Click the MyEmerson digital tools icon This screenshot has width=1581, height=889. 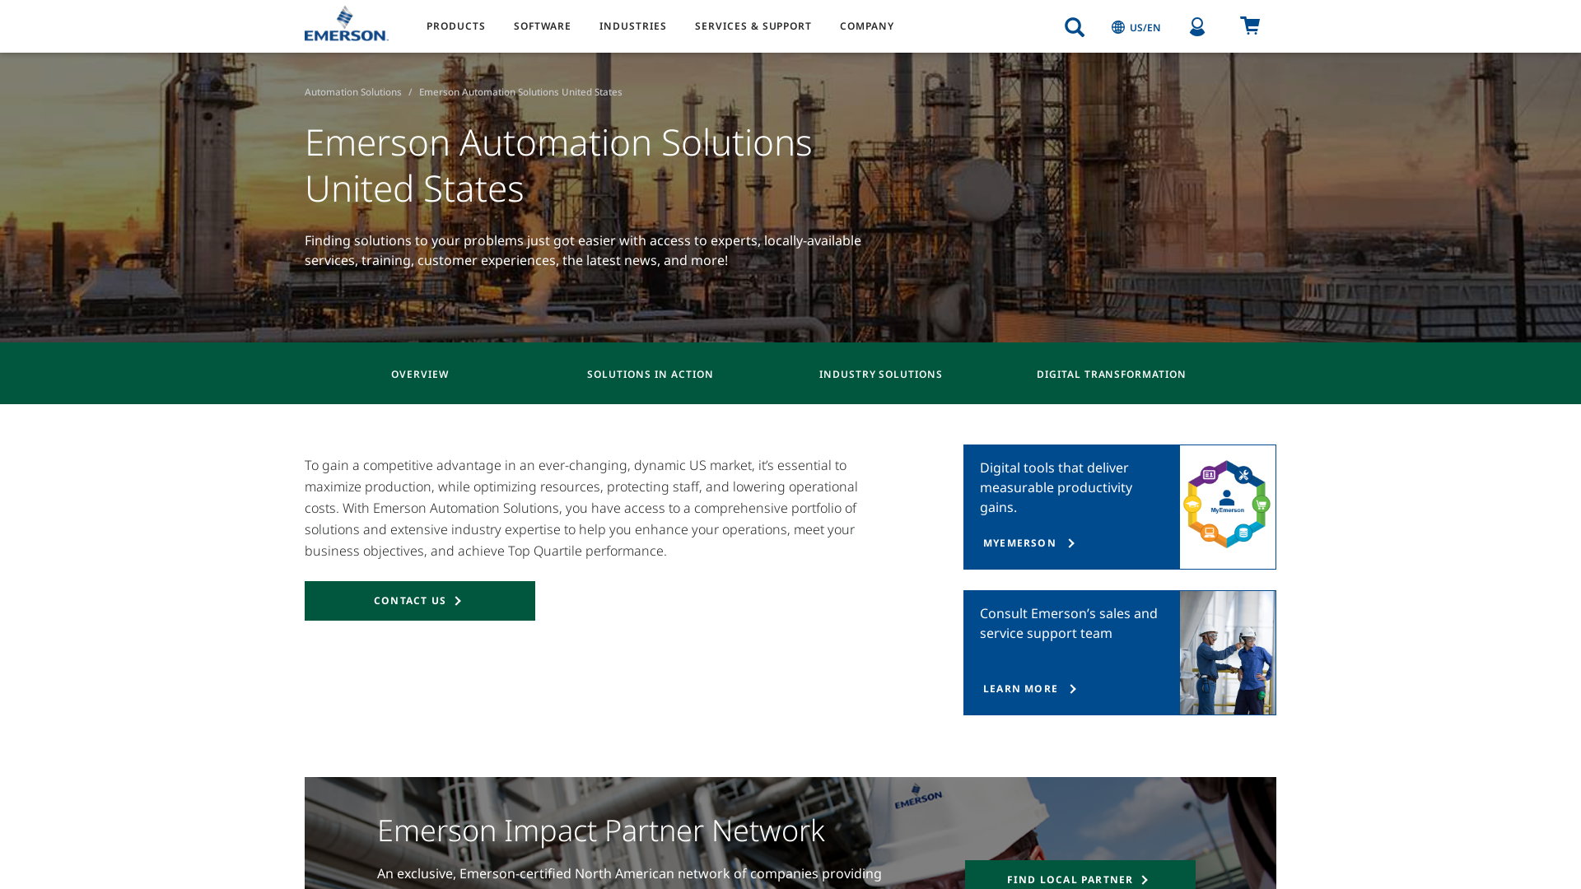[1224, 505]
